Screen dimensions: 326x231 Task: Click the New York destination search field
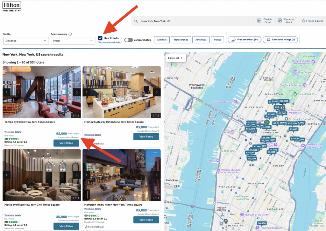[x=194, y=21]
